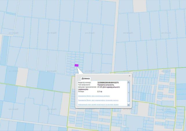Click the purpose text 01.05 Для індивідуального
This screenshot has height=131, width=186.
pyautogui.click(x=109, y=87)
